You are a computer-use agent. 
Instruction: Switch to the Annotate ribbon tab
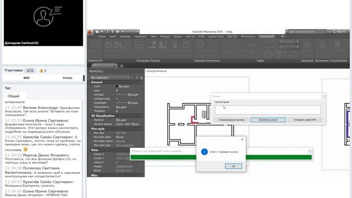click(125, 36)
